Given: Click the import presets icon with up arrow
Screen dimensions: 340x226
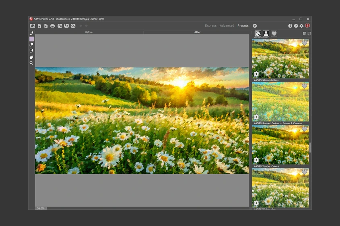Looking at the screenshot, I should [x=60, y=26].
